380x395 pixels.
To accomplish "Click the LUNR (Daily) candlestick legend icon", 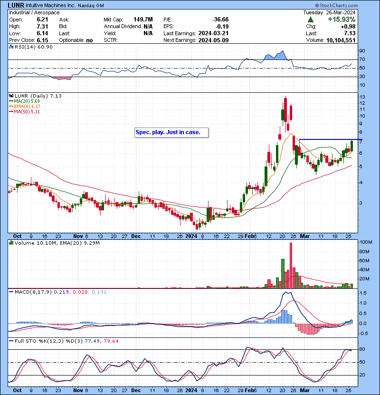I will pos(11,96).
